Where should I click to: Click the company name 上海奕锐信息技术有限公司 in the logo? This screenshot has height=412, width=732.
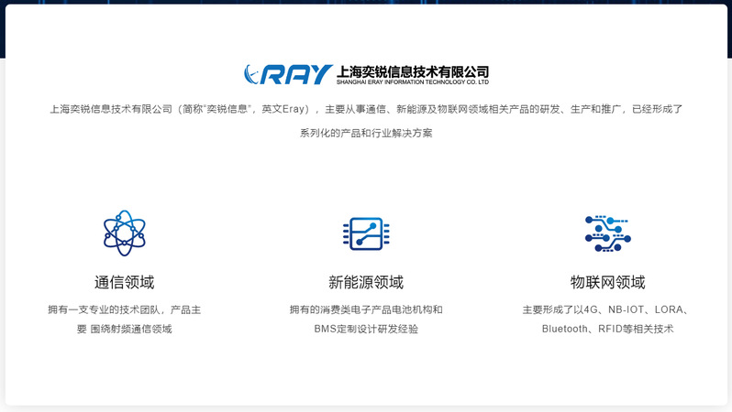pos(413,71)
